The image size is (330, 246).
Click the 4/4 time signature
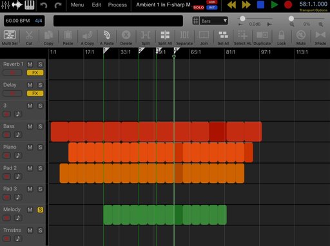[39, 21]
